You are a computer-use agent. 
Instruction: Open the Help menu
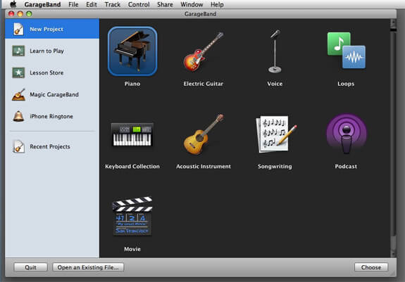pos(217,4)
